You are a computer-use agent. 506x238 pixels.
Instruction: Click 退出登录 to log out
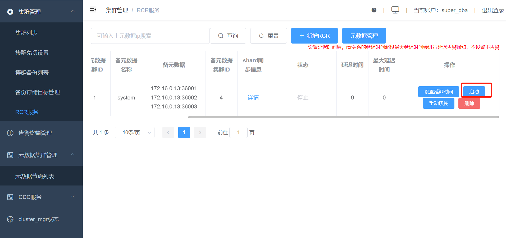click(493, 10)
